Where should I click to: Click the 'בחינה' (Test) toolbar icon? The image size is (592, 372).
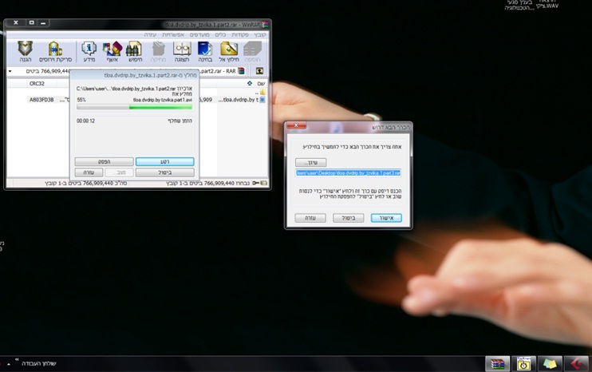pyautogui.click(x=205, y=52)
